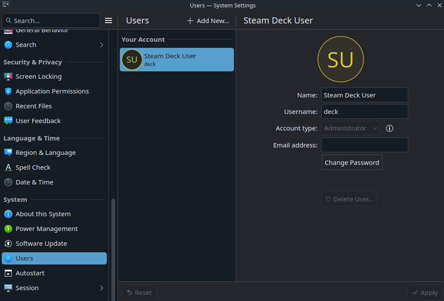Image resolution: width=444 pixels, height=301 pixels.
Task: Click the Application Permissions shield icon
Action: (x=8, y=91)
